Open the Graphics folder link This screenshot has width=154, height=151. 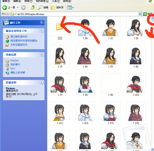point(14,61)
